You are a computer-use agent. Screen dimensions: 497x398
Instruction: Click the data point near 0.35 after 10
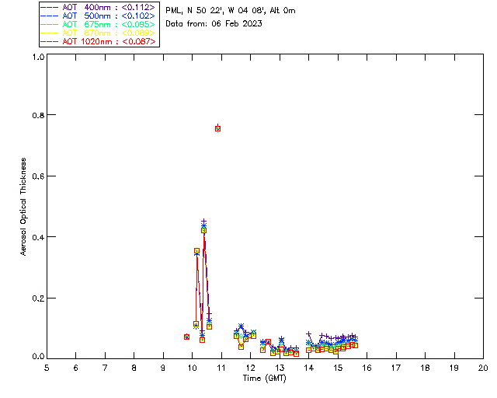196,251
